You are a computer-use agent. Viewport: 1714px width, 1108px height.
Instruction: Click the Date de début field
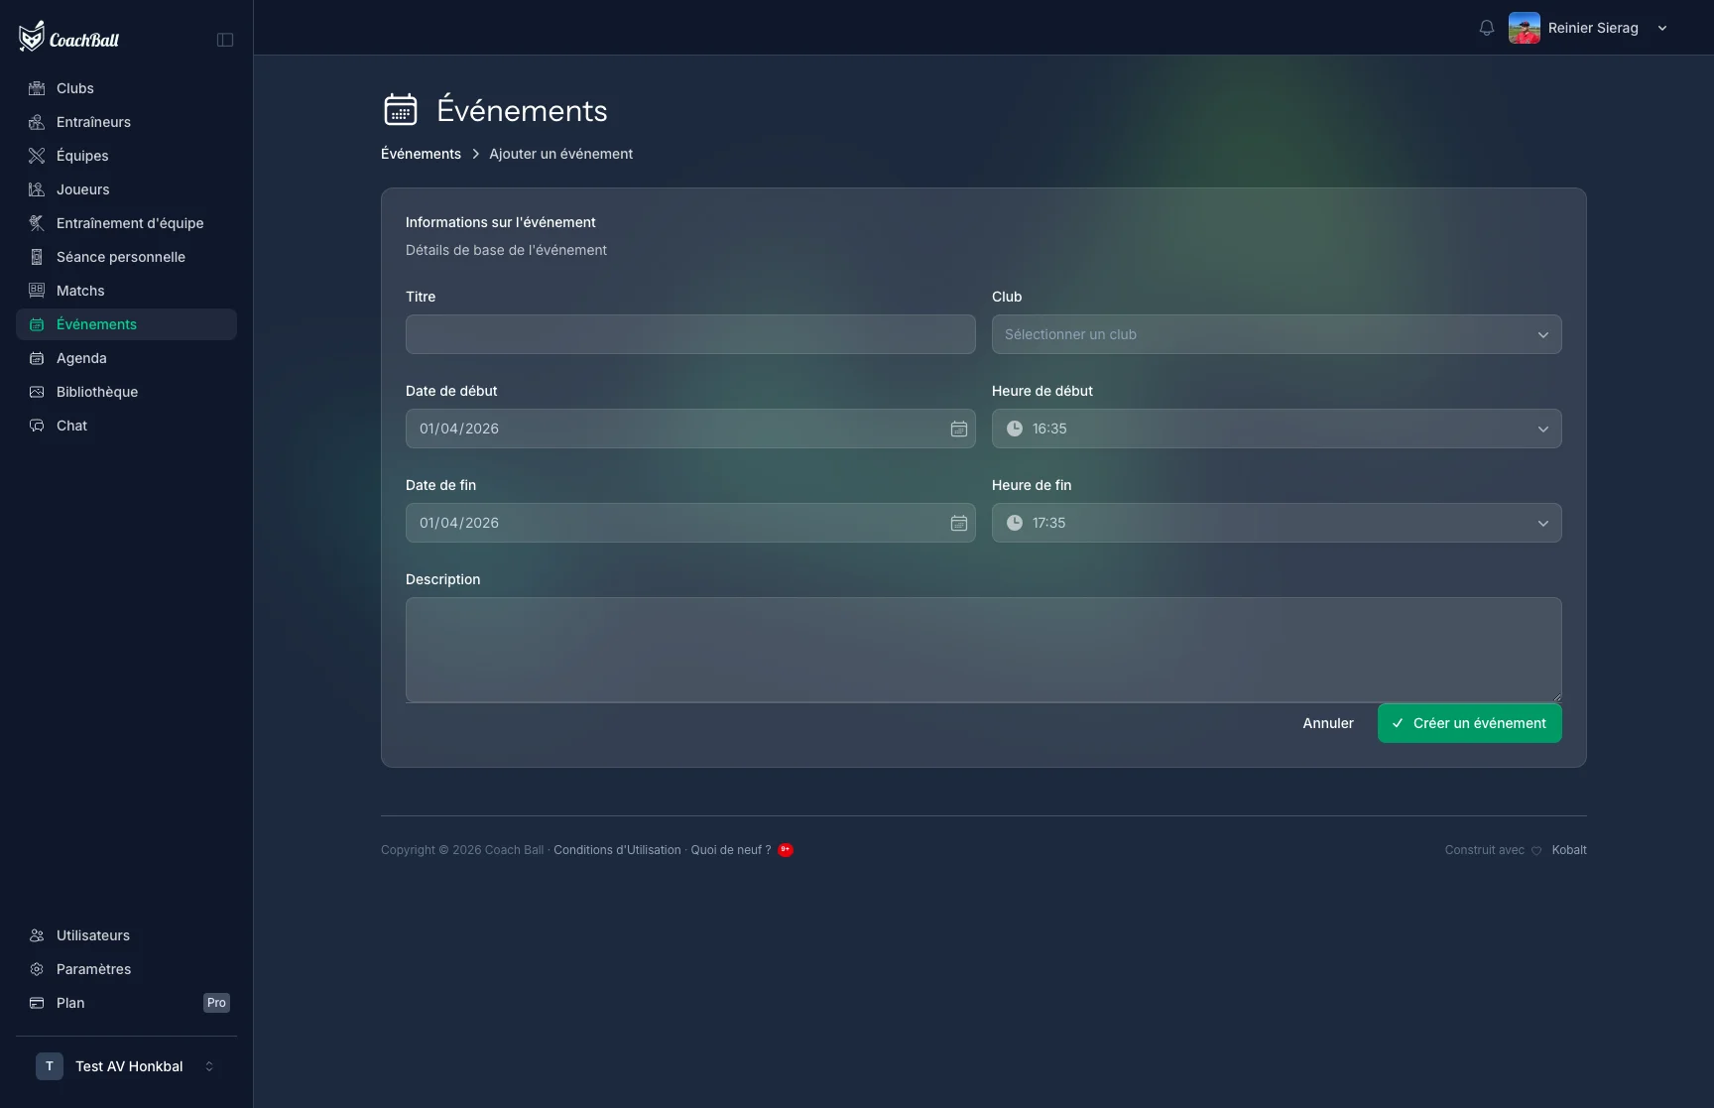690,429
